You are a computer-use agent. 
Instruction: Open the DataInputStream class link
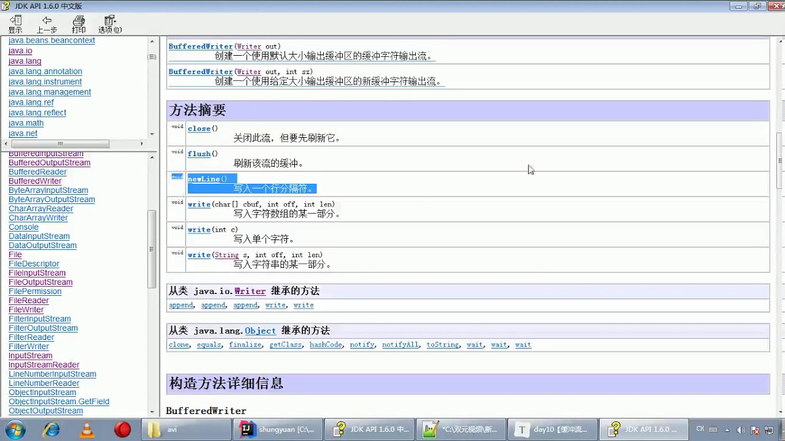pos(39,236)
